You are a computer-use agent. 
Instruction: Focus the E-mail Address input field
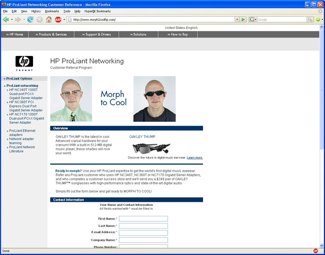tap(143, 233)
